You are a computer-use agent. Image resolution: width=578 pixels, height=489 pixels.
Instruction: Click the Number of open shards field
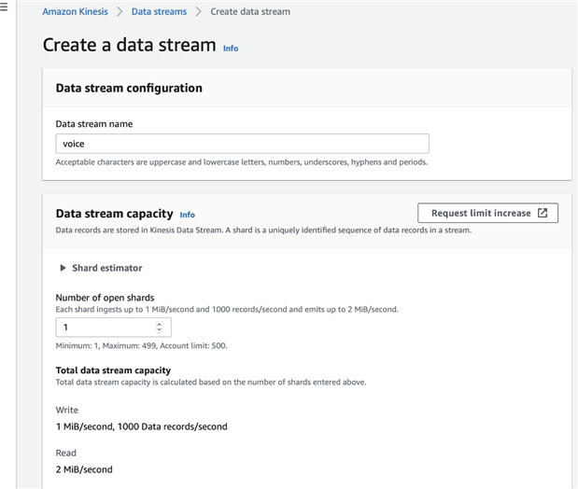(x=114, y=328)
